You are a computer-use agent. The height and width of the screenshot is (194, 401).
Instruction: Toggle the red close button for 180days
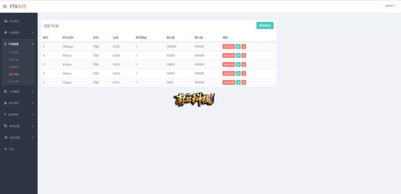229,47
